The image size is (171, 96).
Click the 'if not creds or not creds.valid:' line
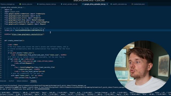[21, 59]
